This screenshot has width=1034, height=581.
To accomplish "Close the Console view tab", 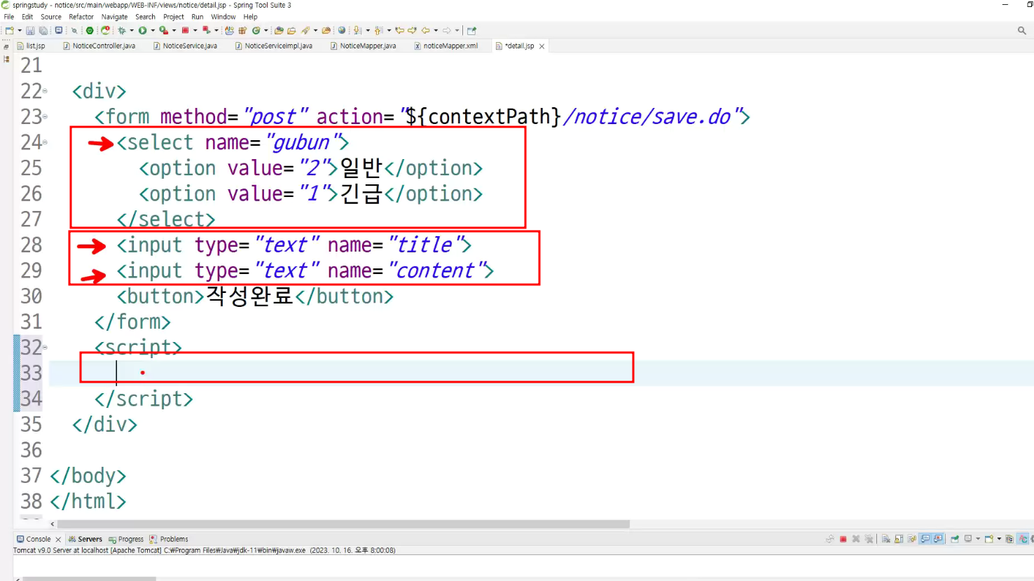I will [x=58, y=539].
